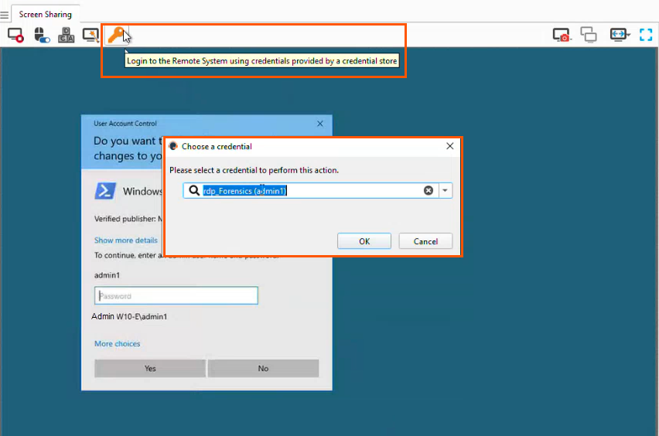659x436 pixels.
Task: Switch to the Screen Sharing tab
Action: click(46, 14)
